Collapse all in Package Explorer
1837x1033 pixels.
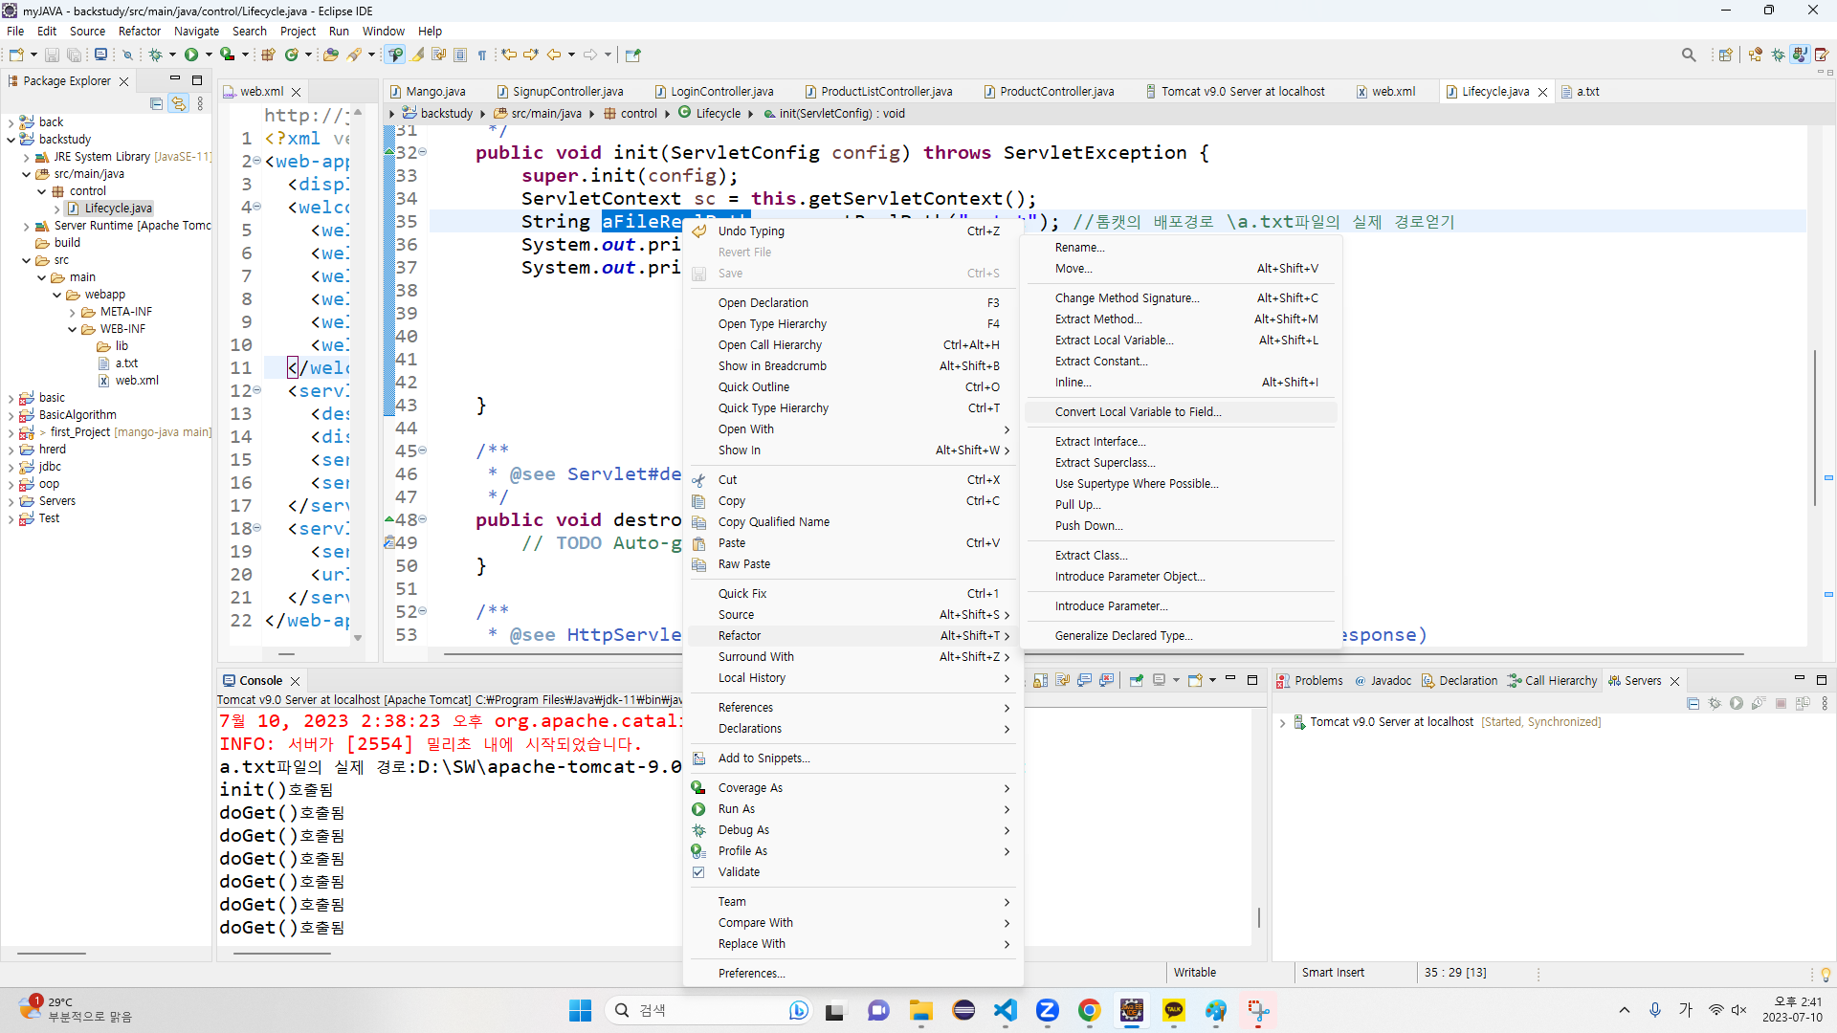pos(156,103)
